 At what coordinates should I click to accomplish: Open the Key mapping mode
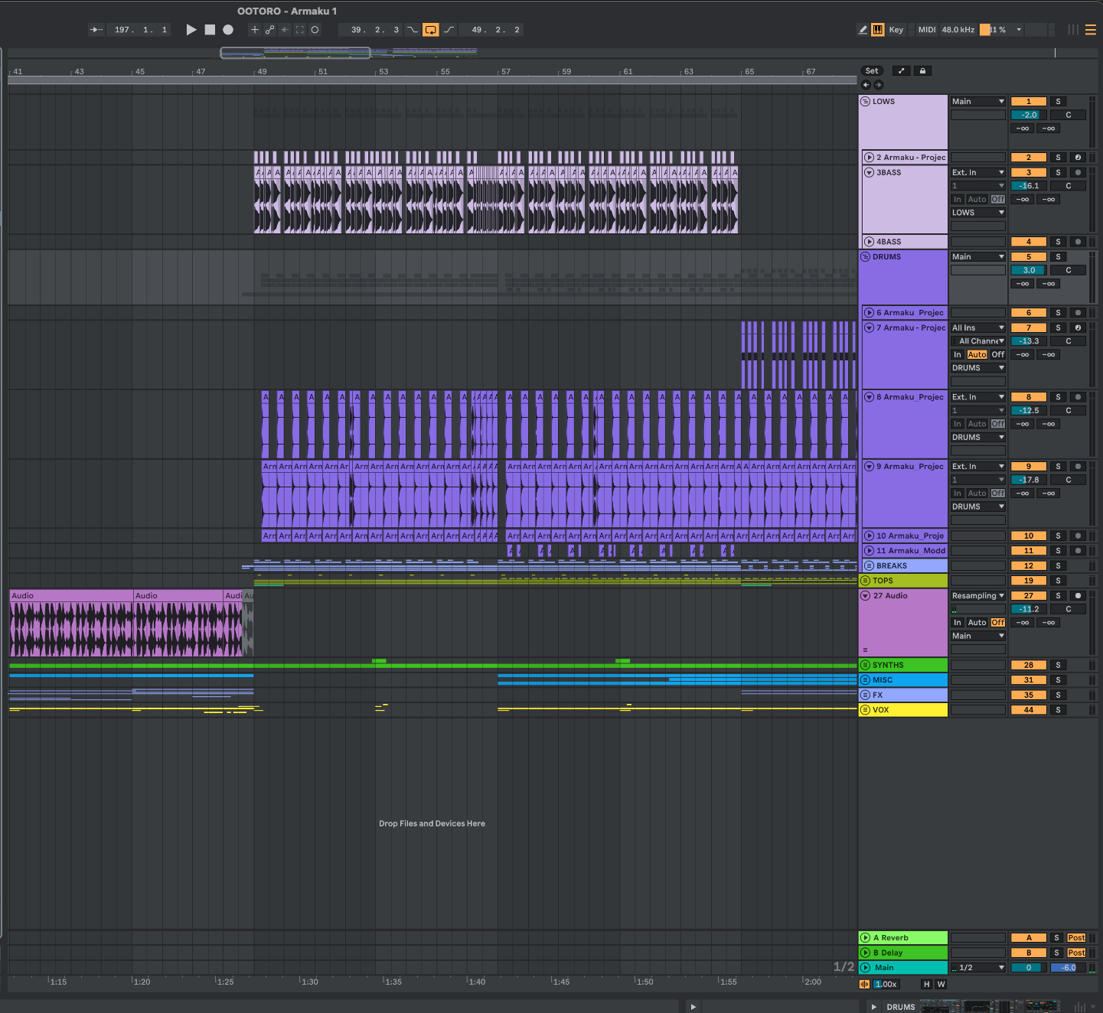896,30
